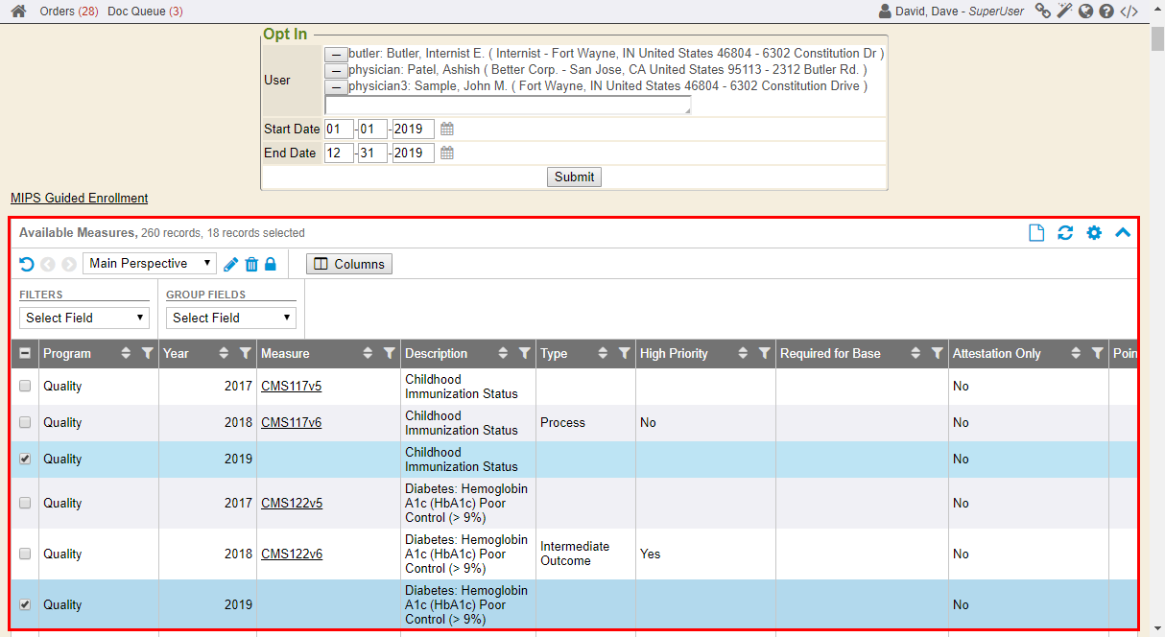The image size is (1165, 637).
Task: Open the Orders menu item
Action: pos(69,12)
